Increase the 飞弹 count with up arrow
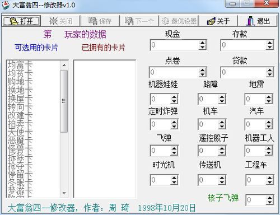 coord(174,148)
